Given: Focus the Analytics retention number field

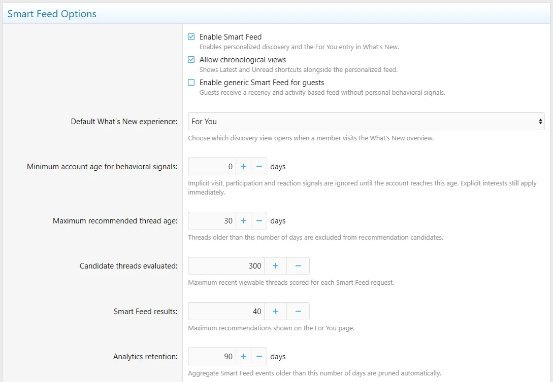Looking at the screenshot, I should [212, 356].
